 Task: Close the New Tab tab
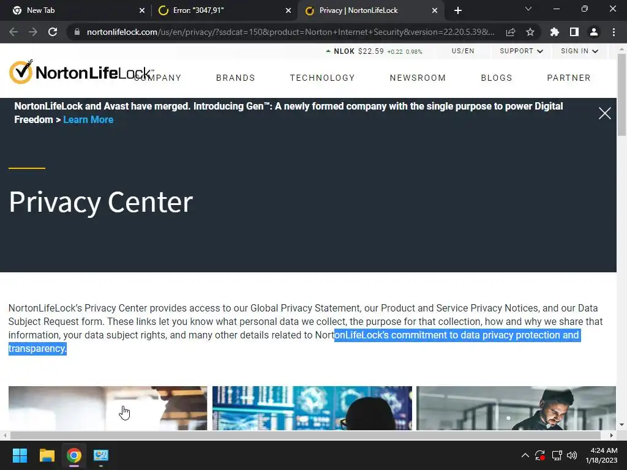[x=142, y=10]
